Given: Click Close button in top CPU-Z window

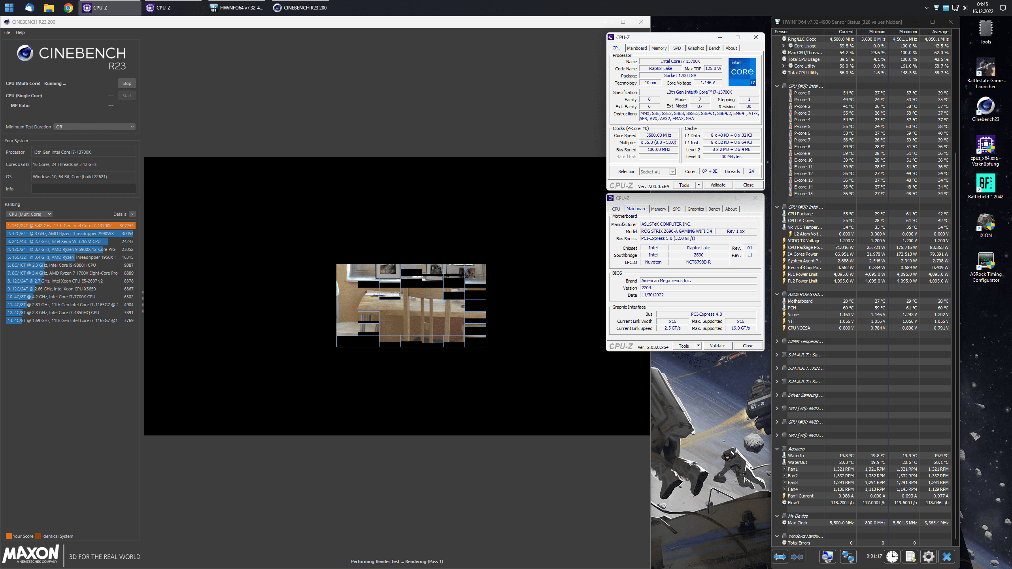Looking at the screenshot, I should click(748, 185).
